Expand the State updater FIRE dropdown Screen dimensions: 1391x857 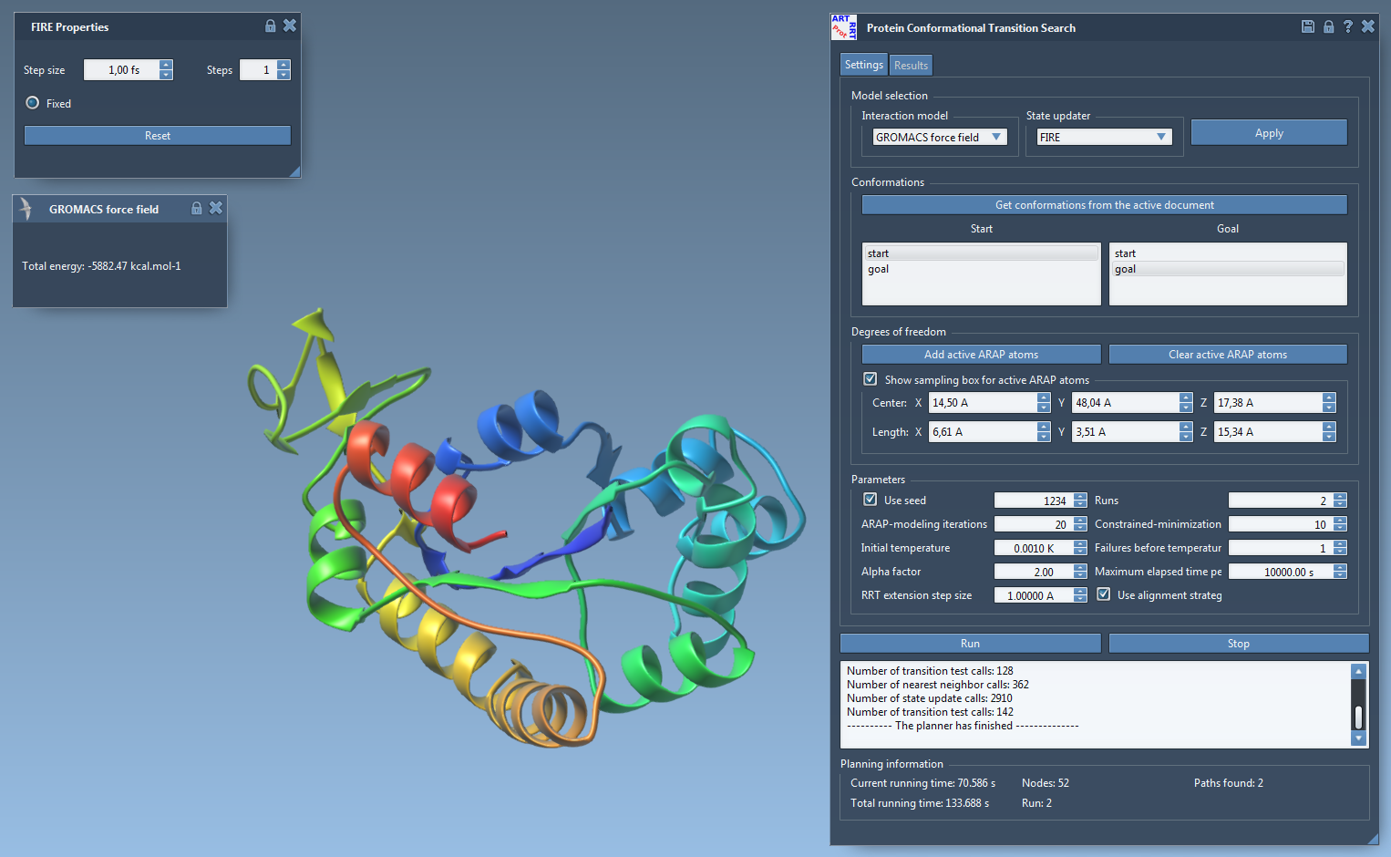pos(1103,137)
